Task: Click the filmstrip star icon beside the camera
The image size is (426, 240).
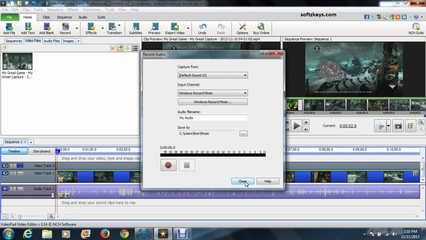Action: click(x=411, y=126)
